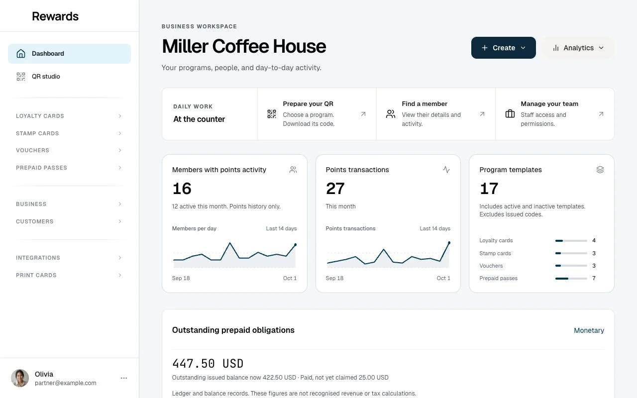Open the Analytics dropdown menu
The width and height of the screenshot is (637, 398).
[x=578, y=48]
